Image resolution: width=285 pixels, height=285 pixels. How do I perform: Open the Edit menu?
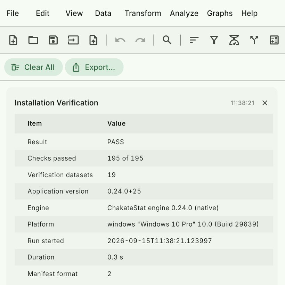42,13
